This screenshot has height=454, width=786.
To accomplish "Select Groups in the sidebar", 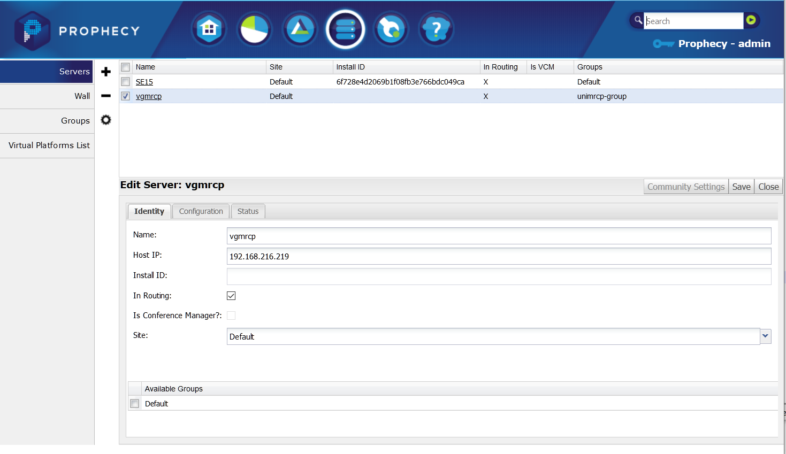I will (47, 121).
